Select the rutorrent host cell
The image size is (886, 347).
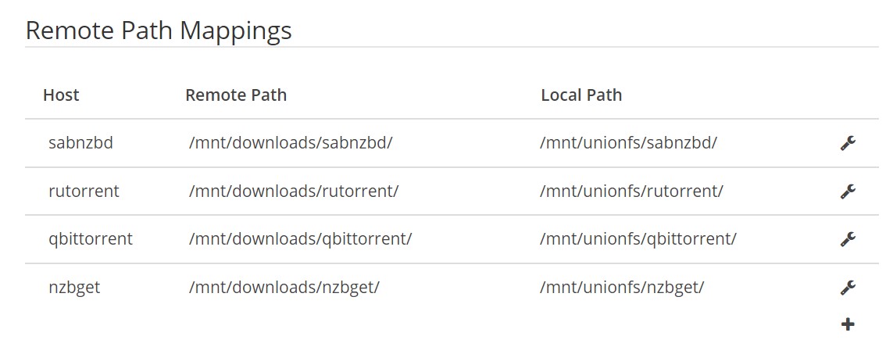tap(84, 191)
